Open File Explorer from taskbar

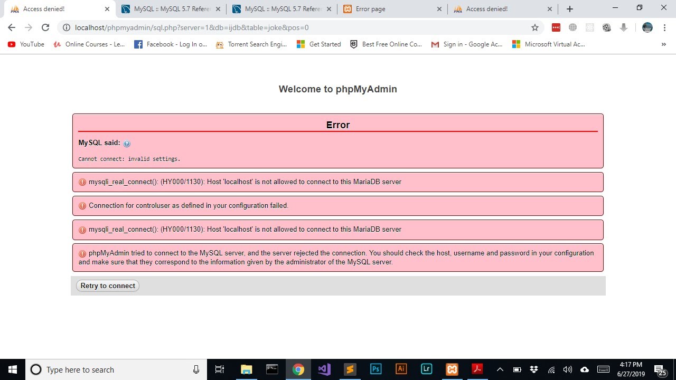pos(246,369)
